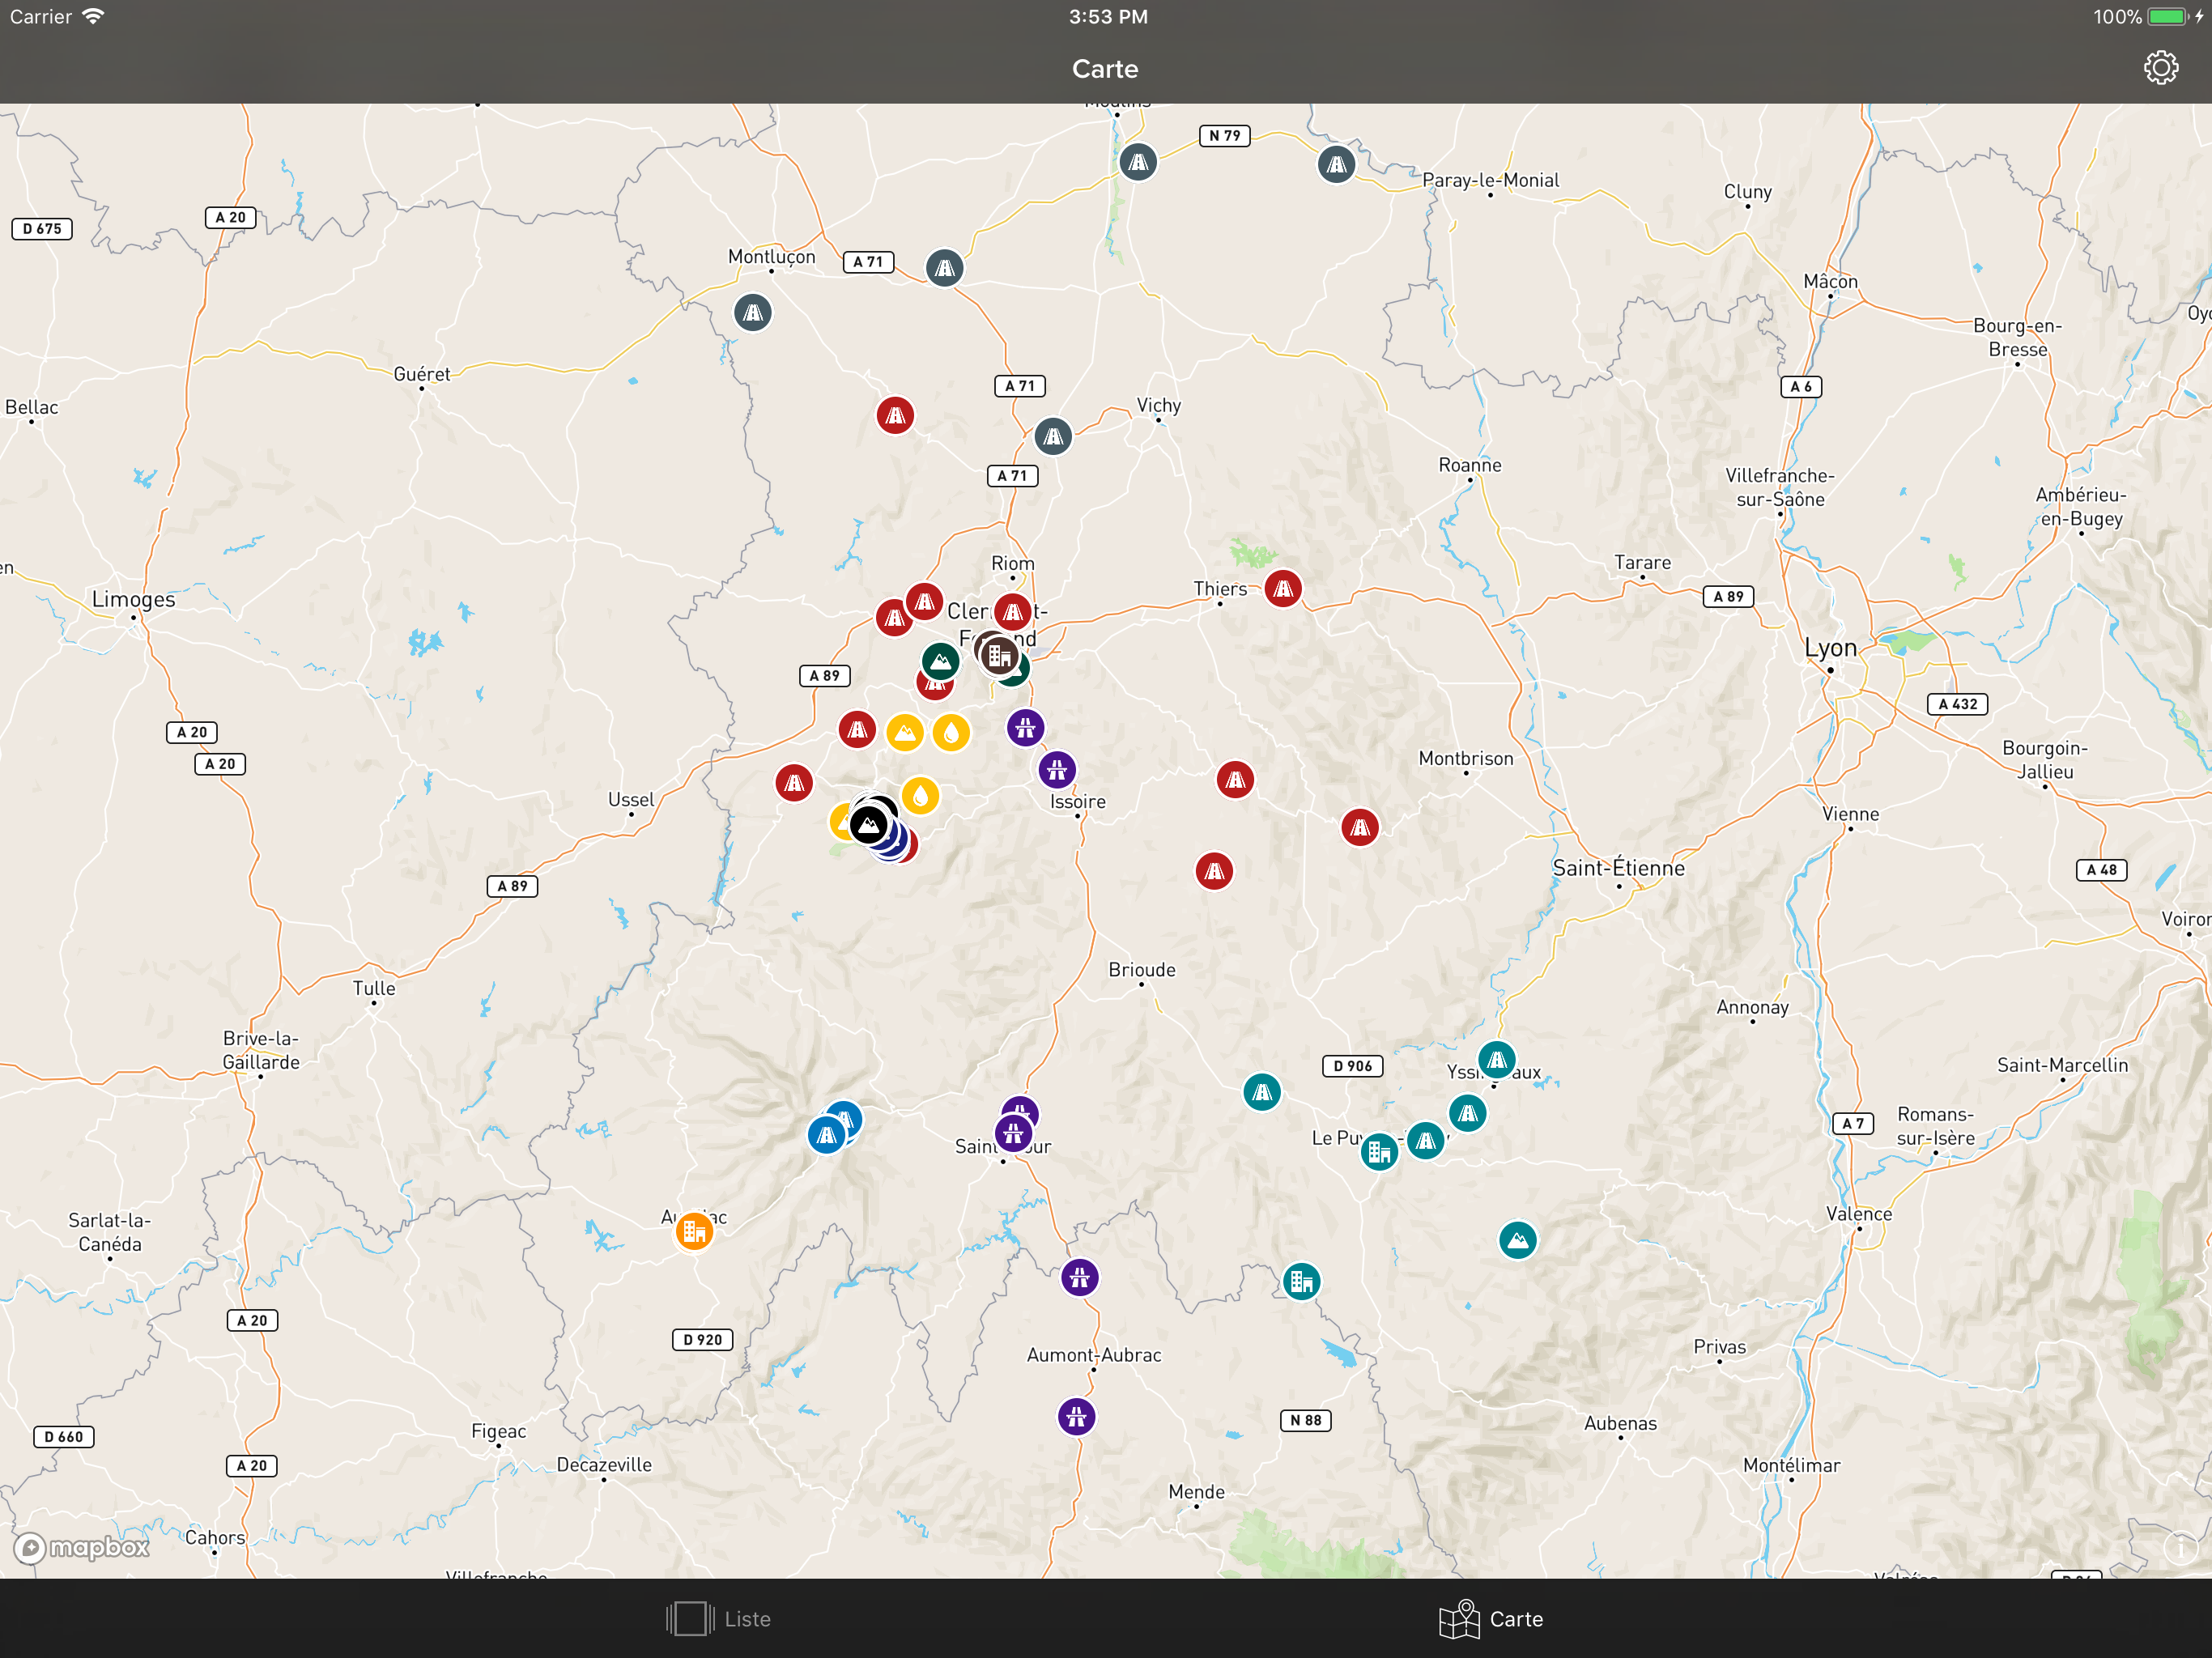Open the Mapbox logo link

click(x=82, y=1548)
